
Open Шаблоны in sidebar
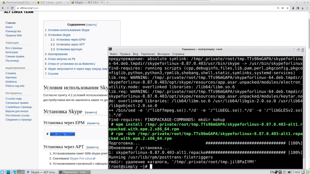click(11, 82)
